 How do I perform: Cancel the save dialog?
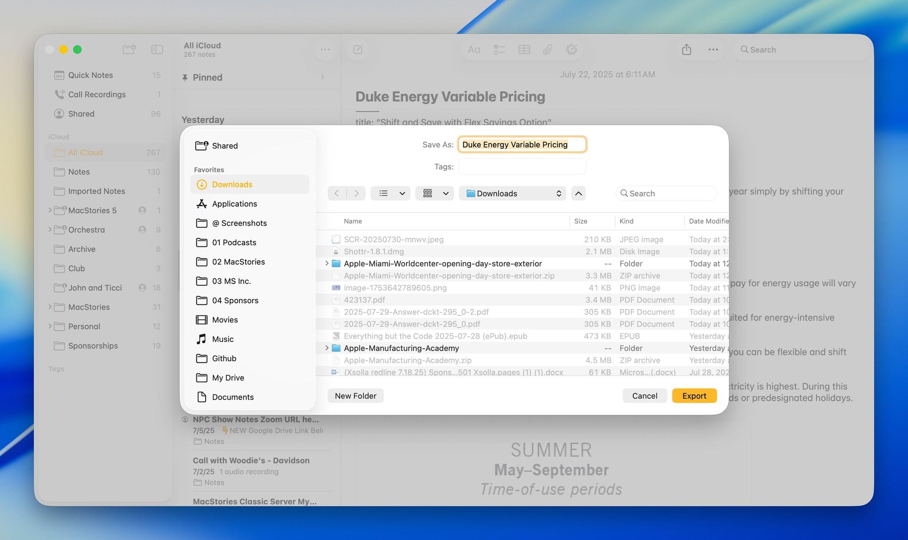click(x=645, y=396)
